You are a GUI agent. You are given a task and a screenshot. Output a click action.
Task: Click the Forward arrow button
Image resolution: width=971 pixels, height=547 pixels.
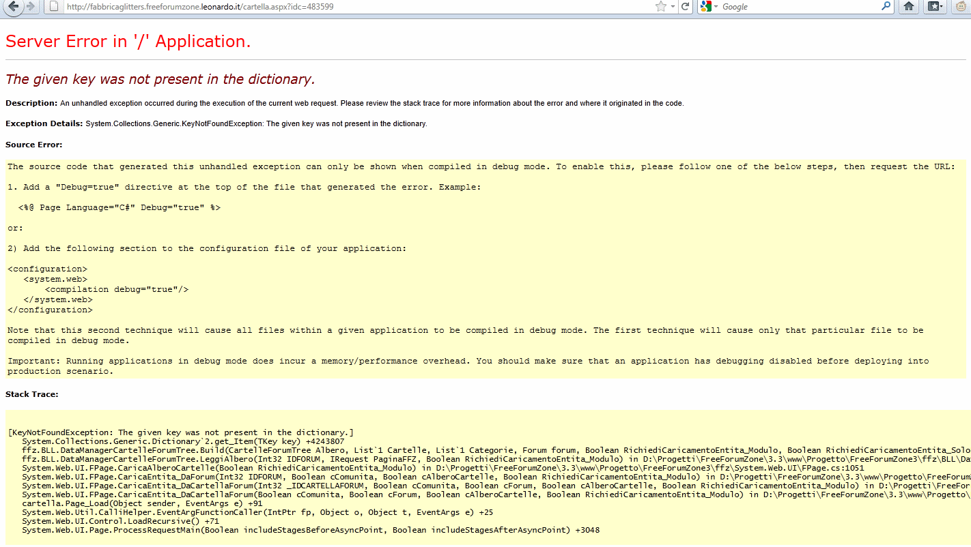[x=31, y=7]
